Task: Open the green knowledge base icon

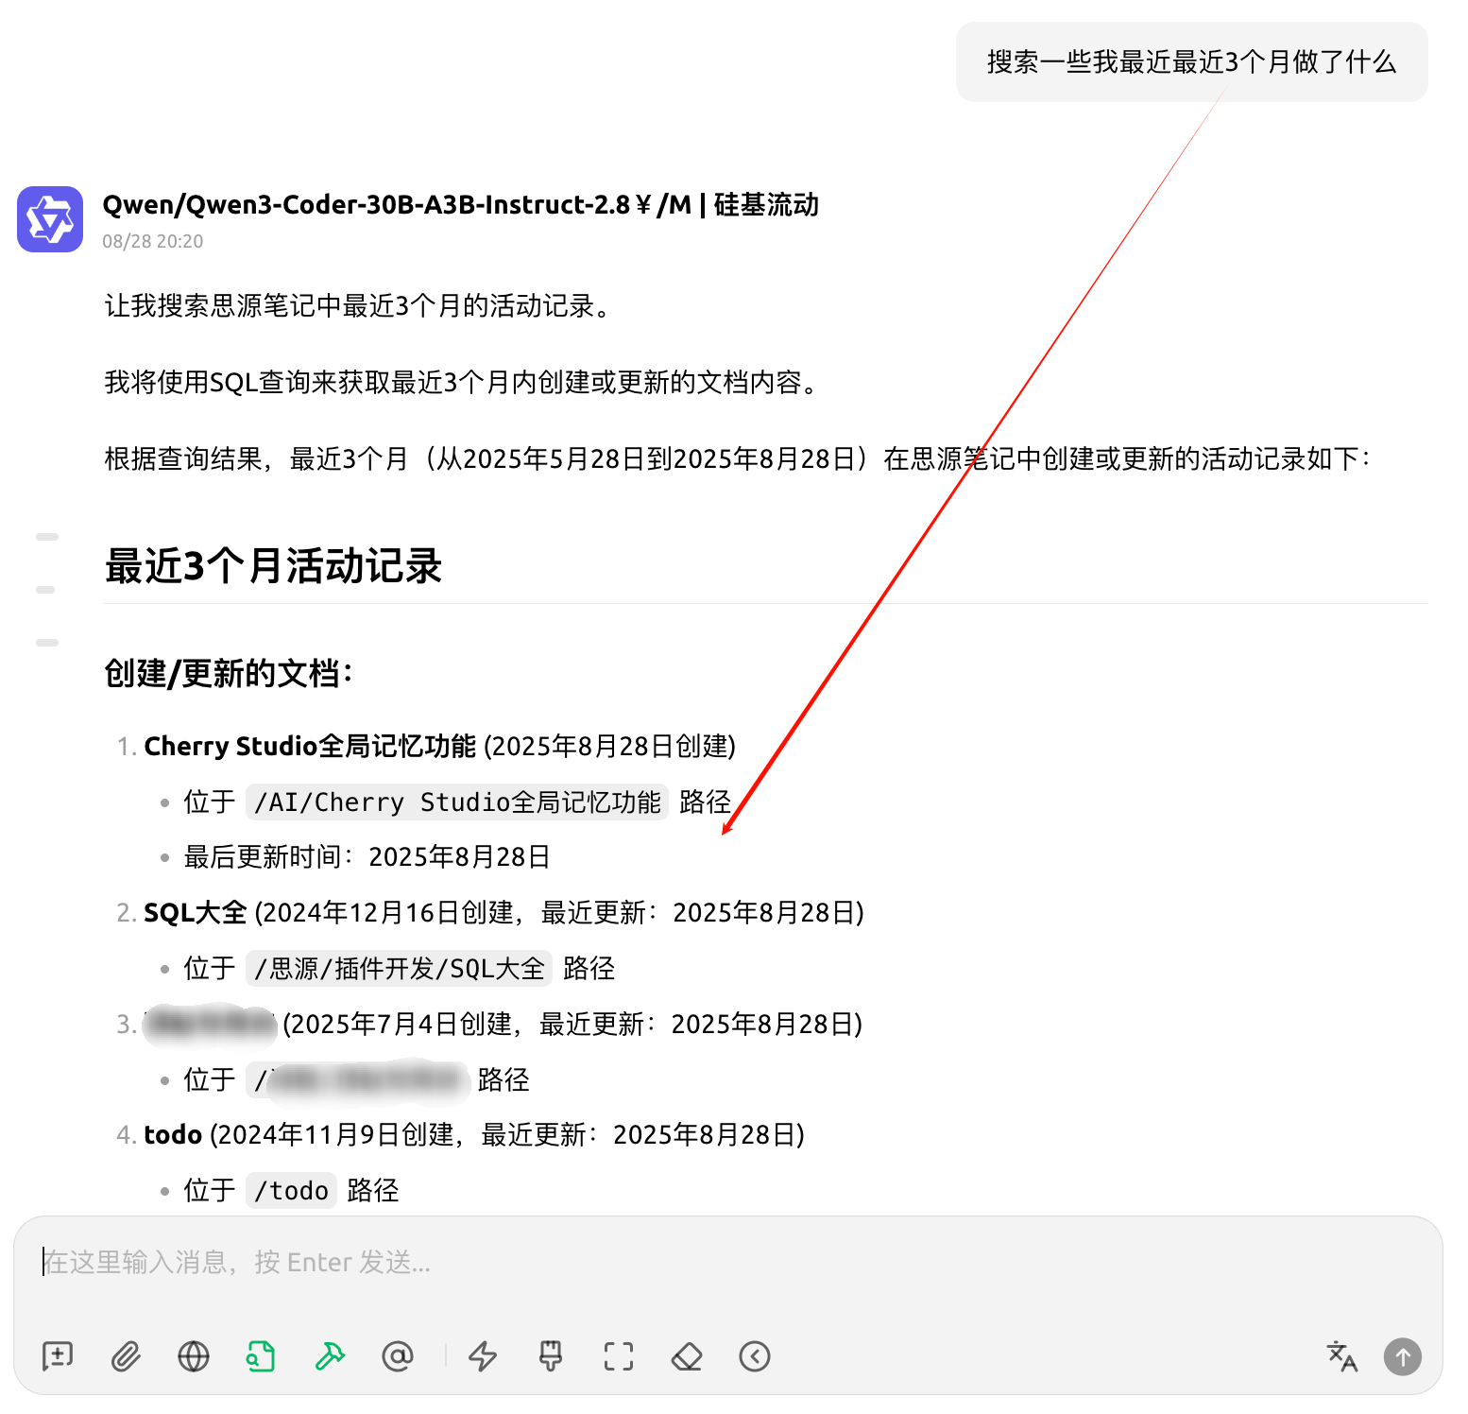Action: 261,1356
